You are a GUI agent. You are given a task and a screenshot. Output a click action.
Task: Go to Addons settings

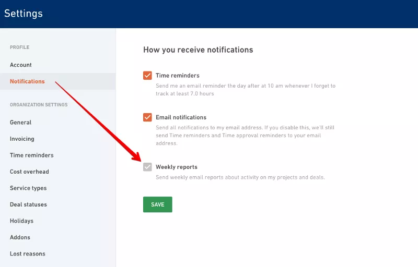pyautogui.click(x=20, y=237)
